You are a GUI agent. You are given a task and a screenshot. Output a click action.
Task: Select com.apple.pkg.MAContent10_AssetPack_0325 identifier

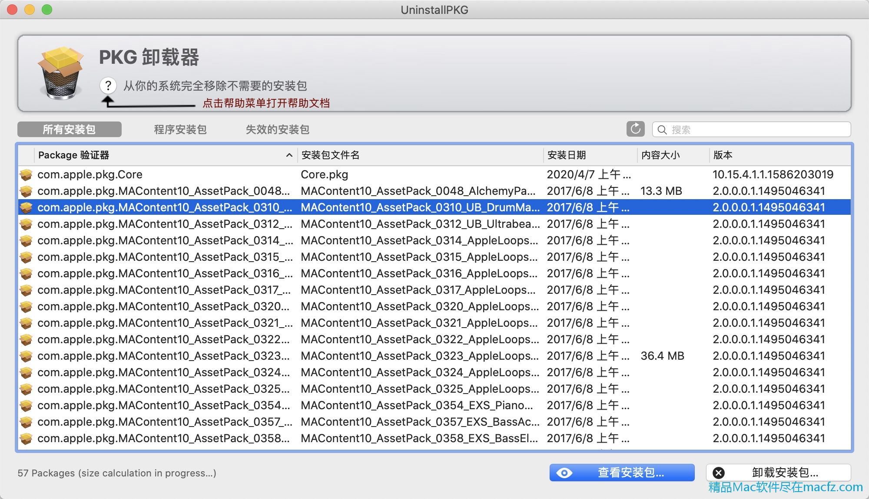[x=163, y=389]
